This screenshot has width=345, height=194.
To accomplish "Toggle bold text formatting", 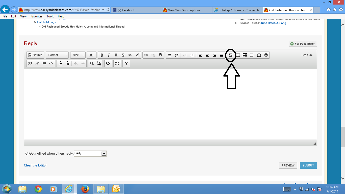I will tap(102, 55).
